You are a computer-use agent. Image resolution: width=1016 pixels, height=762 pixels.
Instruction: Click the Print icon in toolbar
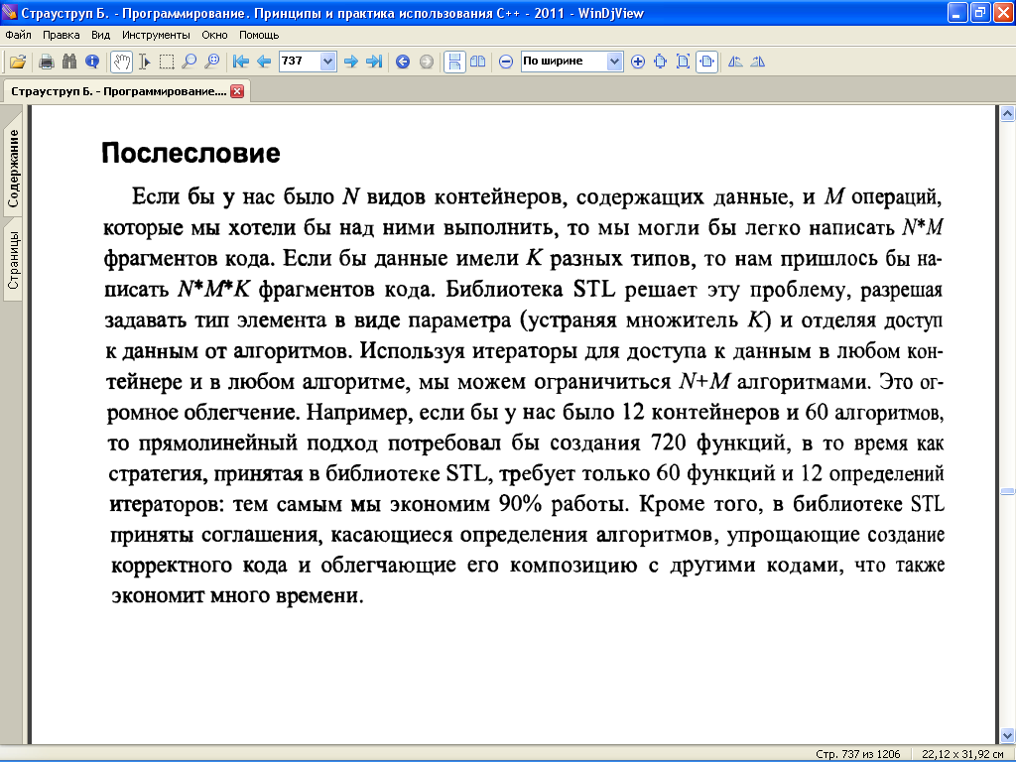[x=46, y=62]
